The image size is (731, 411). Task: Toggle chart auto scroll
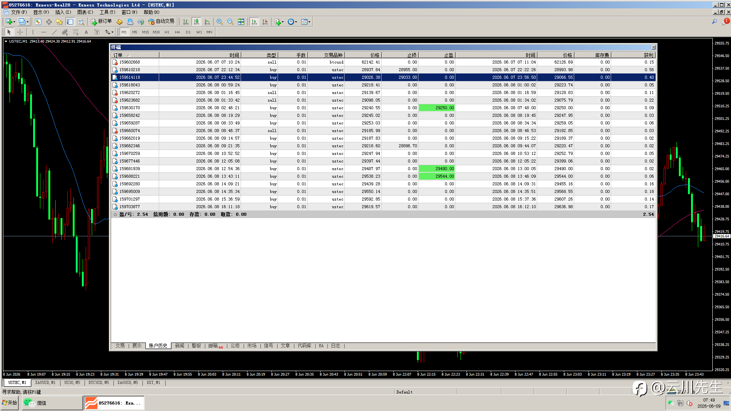pos(254,22)
